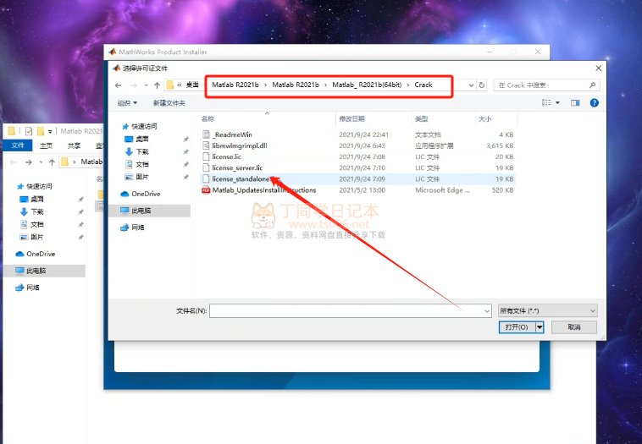This screenshot has width=642, height=444.
Task: Select OneDrive in dialog sidebar
Action: click(x=141, y=194)
